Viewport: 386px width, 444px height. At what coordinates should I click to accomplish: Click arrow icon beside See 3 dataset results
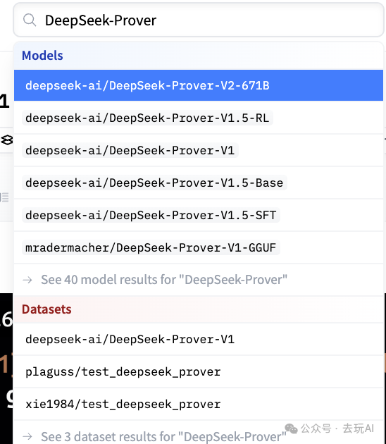coord(27,437)
